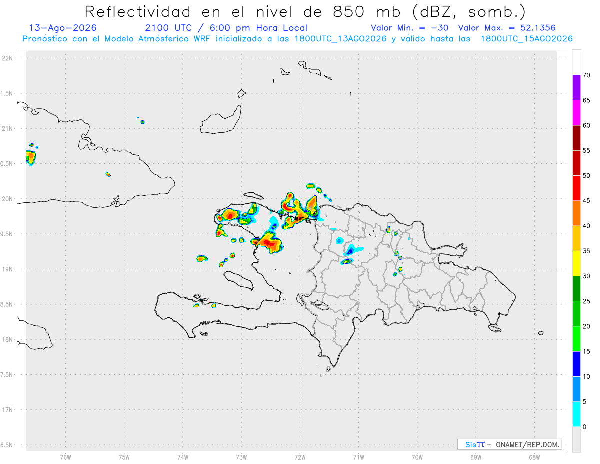
Task: Click the "0" colorbar tick value
Action: 585,427
